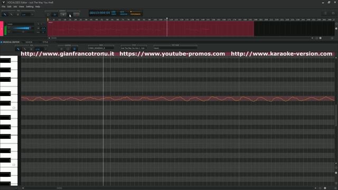
Task: Click the record button in the transport
Action: point(77,15)
